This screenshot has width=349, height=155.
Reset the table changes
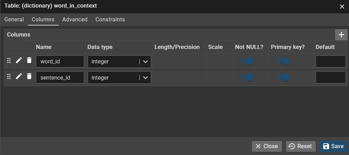tap(301, 146)
